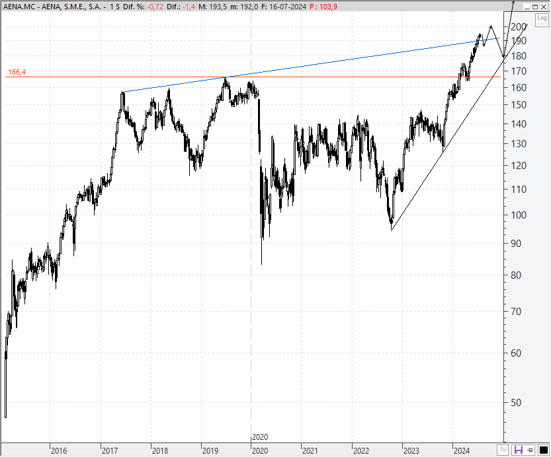Click the 2017 year label on time axis
Screen dimensions: 551x457
110,450
